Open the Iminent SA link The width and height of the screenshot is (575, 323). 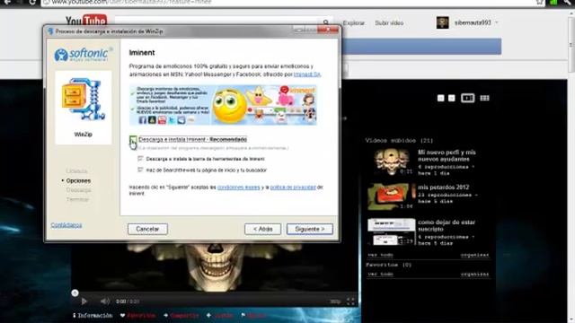[307, 74]
